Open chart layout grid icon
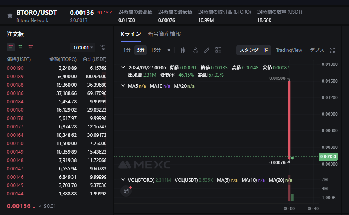349x215 pixels. [x=218, y=50]
